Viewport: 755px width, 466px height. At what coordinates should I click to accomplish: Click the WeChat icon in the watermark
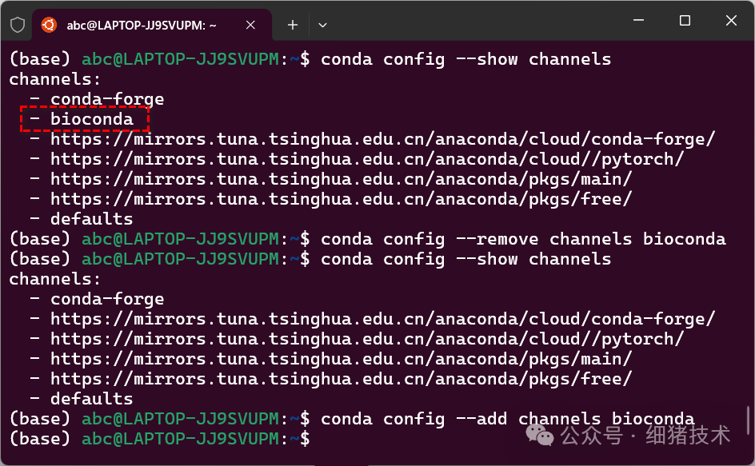coord(540,436)
